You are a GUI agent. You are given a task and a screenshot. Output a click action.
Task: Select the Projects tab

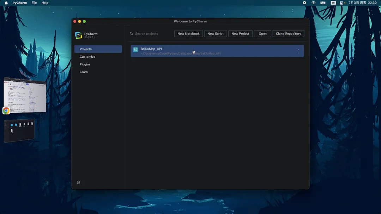click(98, 49)
